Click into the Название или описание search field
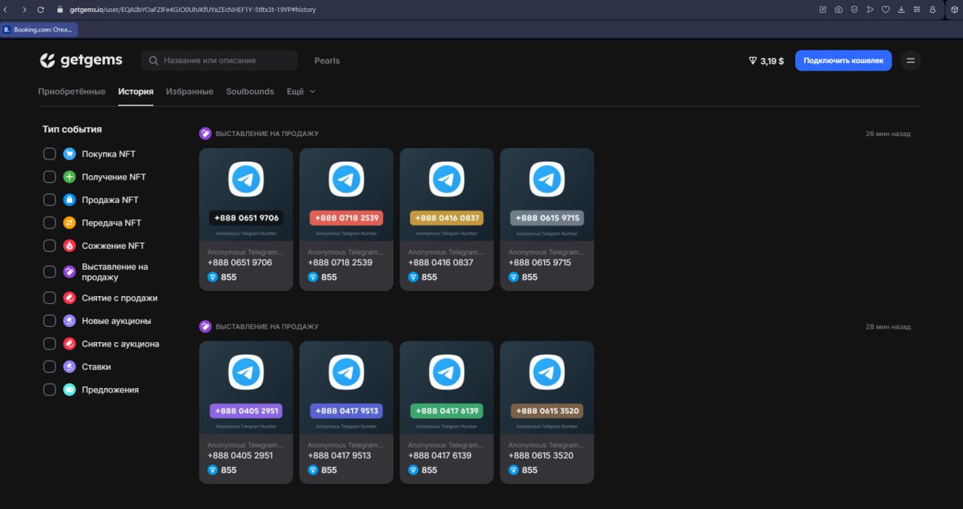 (x=220, y=60)
